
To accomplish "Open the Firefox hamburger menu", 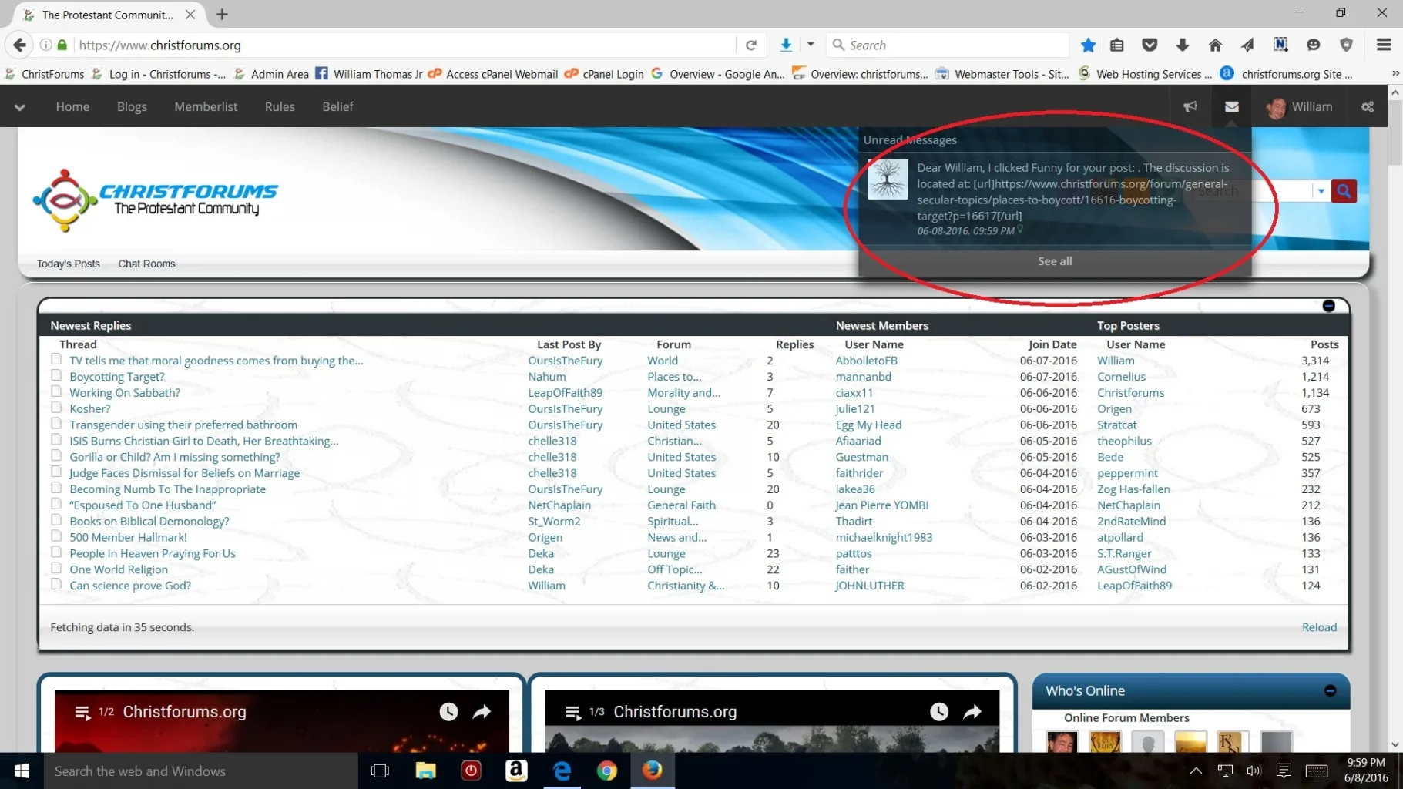I will 1384,45.
